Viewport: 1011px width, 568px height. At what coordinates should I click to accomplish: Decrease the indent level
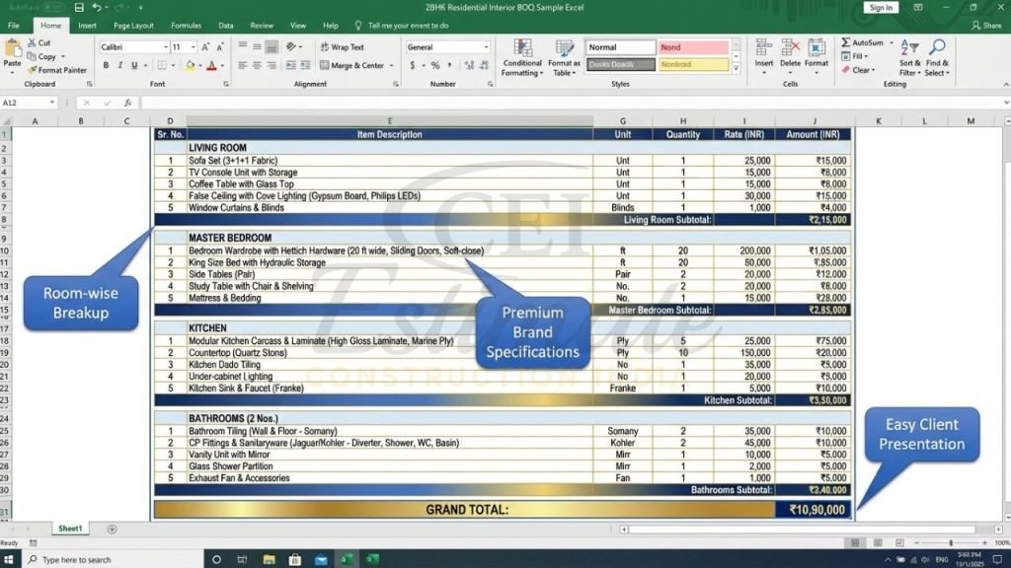tap(291, 66)
